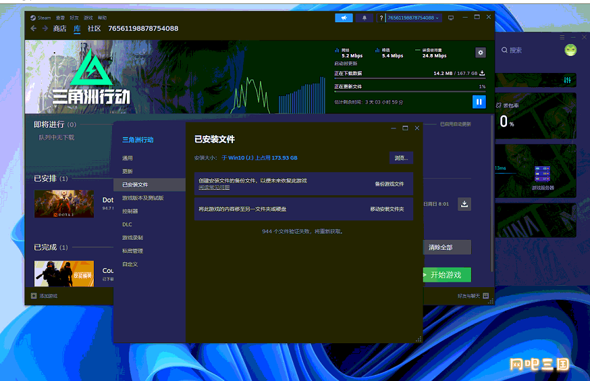Image resolution: width=590 pixels, height=381 pixels.
Task: Click the Counter-Strike game thumbnail
Action: 64,274
